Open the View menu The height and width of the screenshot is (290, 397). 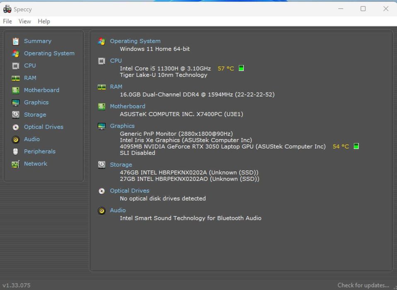pyautogui.click(x=24, y=22)
